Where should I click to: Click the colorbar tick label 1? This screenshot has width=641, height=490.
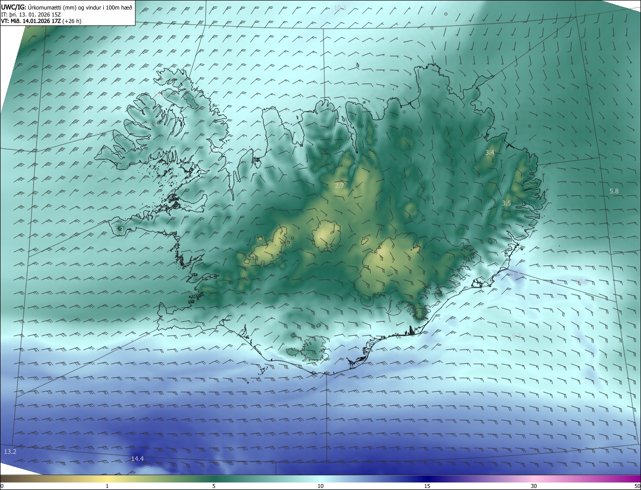(107, 486)
